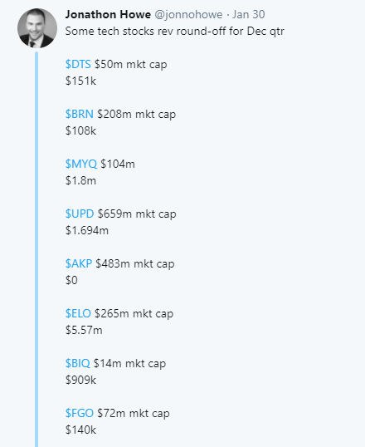
Task: Open Jonathon Howe's profile picture
Action: point(37,28)
